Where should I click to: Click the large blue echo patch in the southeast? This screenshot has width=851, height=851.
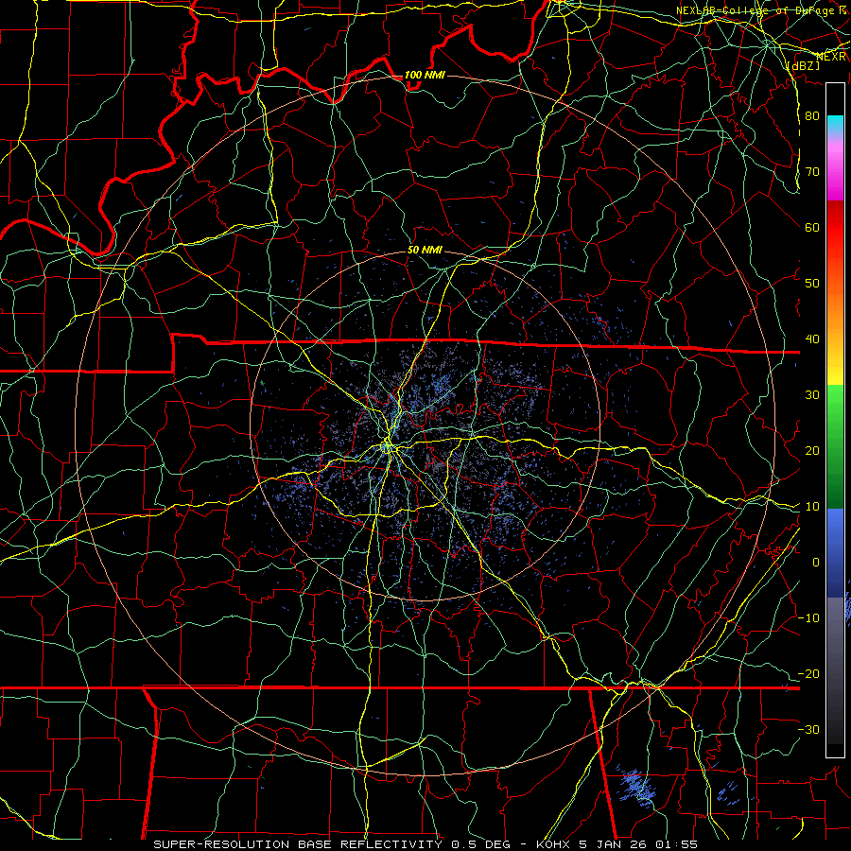coord(636,787)
